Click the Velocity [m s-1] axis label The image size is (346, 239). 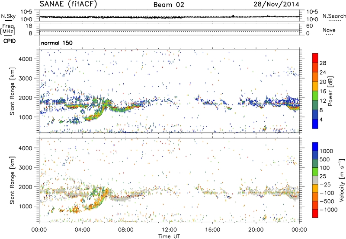[x=342, y=180]
